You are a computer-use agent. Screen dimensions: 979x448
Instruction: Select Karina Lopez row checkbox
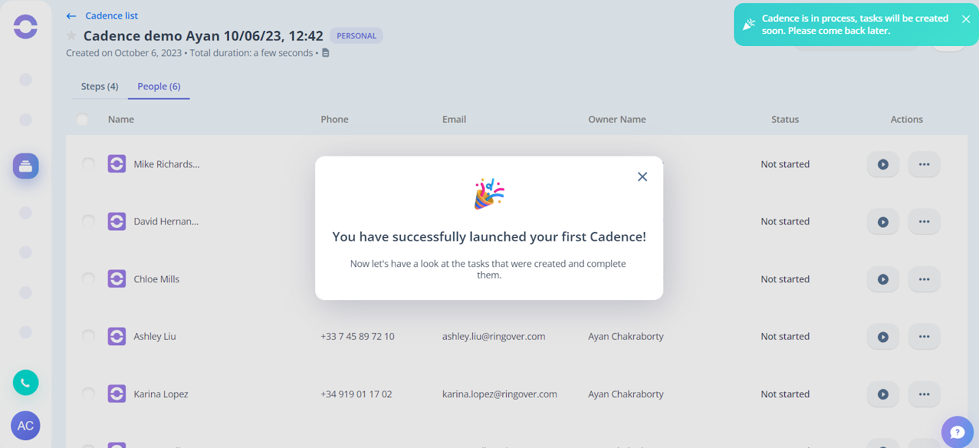coord(89,394)
